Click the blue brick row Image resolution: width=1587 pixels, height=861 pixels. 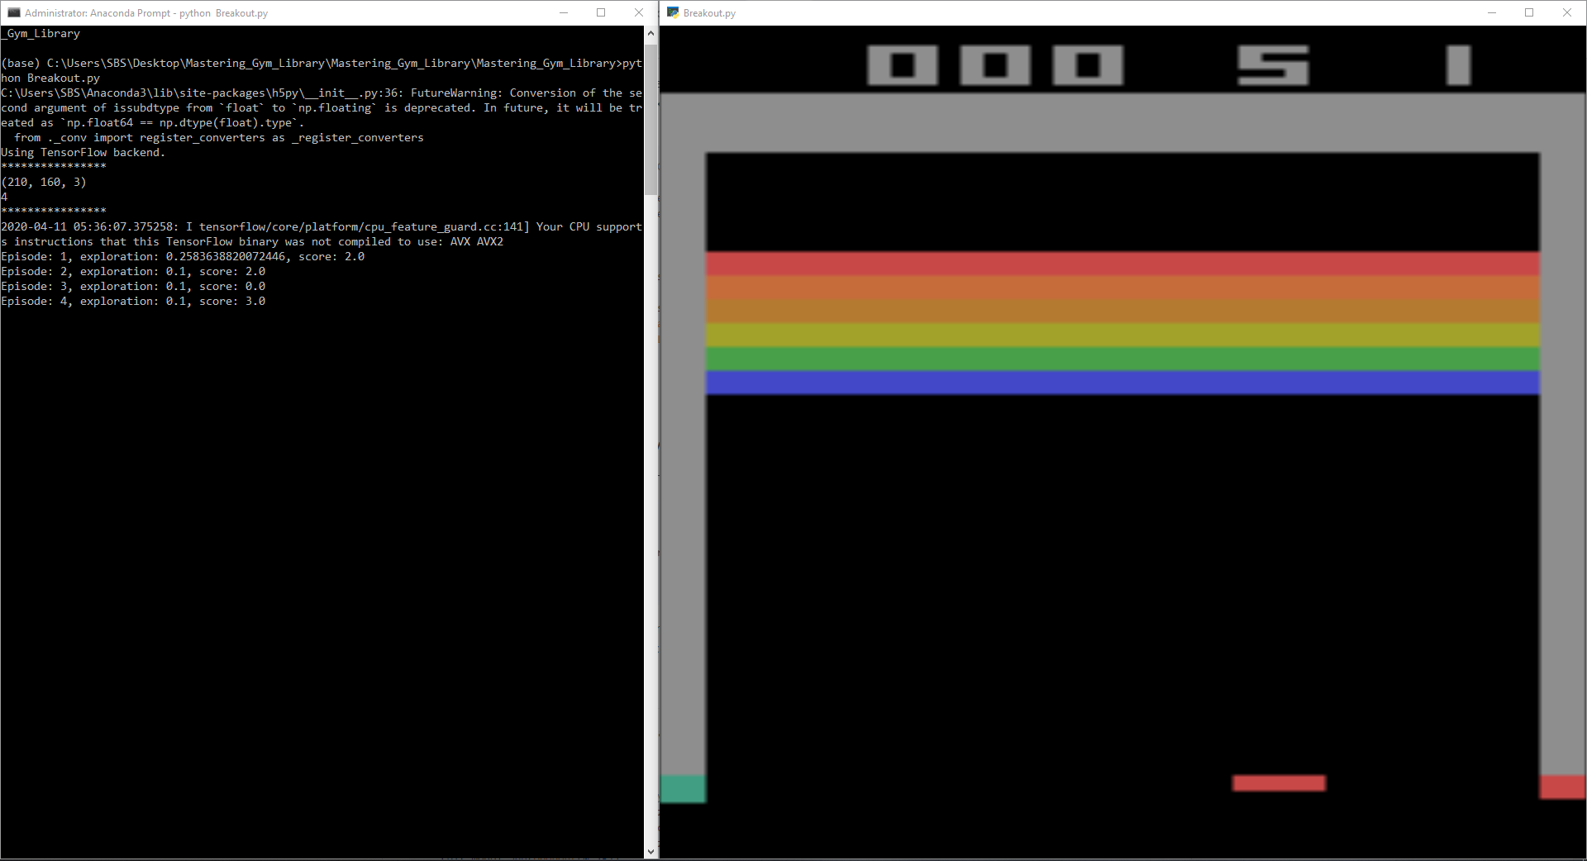pyautogui.click(x=1122, y=383)
